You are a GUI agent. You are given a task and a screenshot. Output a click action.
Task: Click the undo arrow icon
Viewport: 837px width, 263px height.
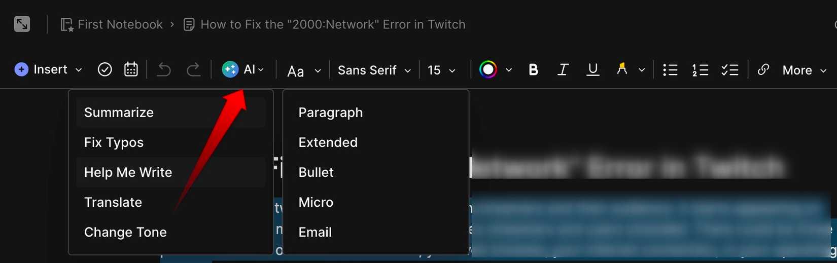(164, 69)
